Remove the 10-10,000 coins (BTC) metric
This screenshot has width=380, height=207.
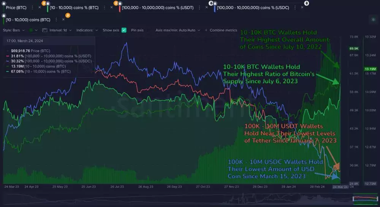[x=63, y=20]
